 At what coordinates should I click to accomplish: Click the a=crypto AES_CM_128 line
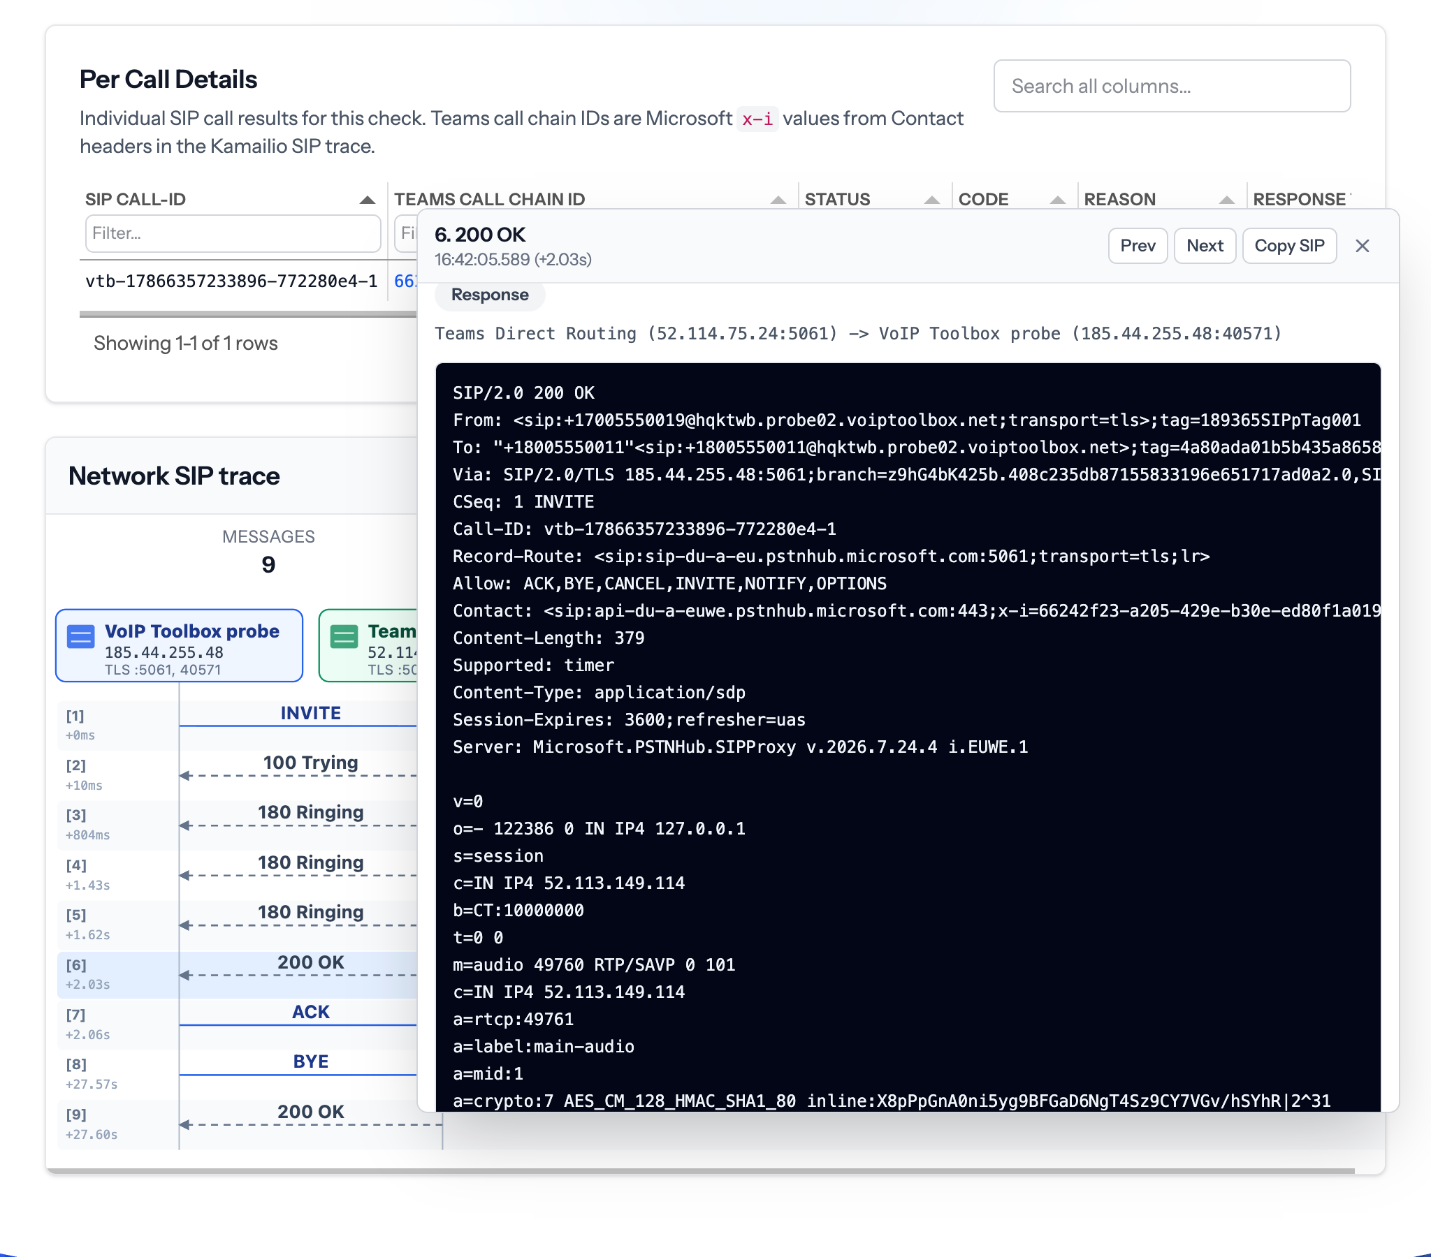891,1101
